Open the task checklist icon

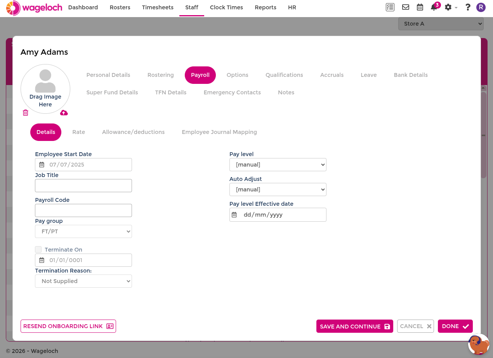tap(390, 7)
